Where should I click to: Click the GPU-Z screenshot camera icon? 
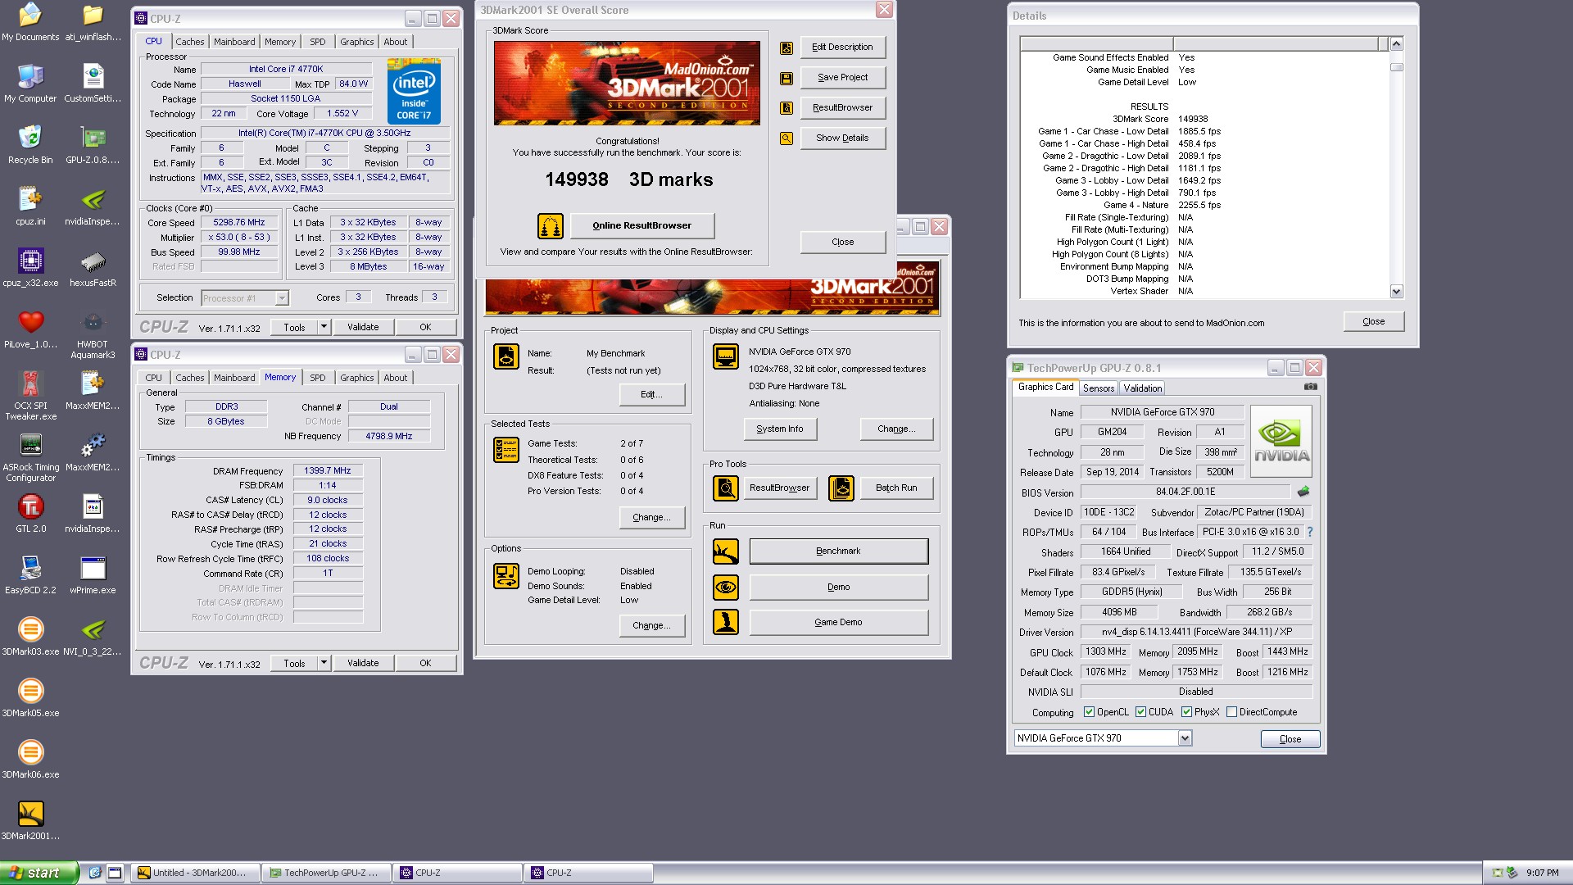1311,387
